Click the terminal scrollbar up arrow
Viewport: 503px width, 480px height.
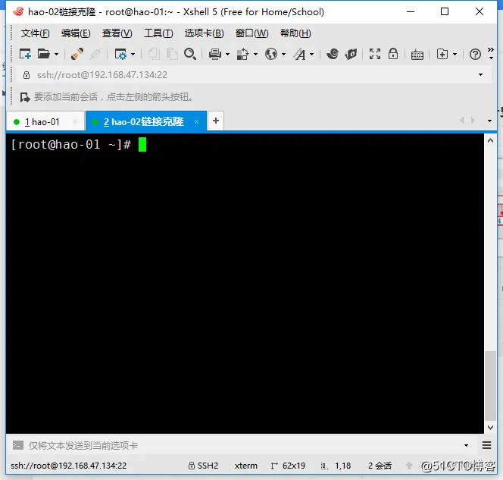pos(490,140)
